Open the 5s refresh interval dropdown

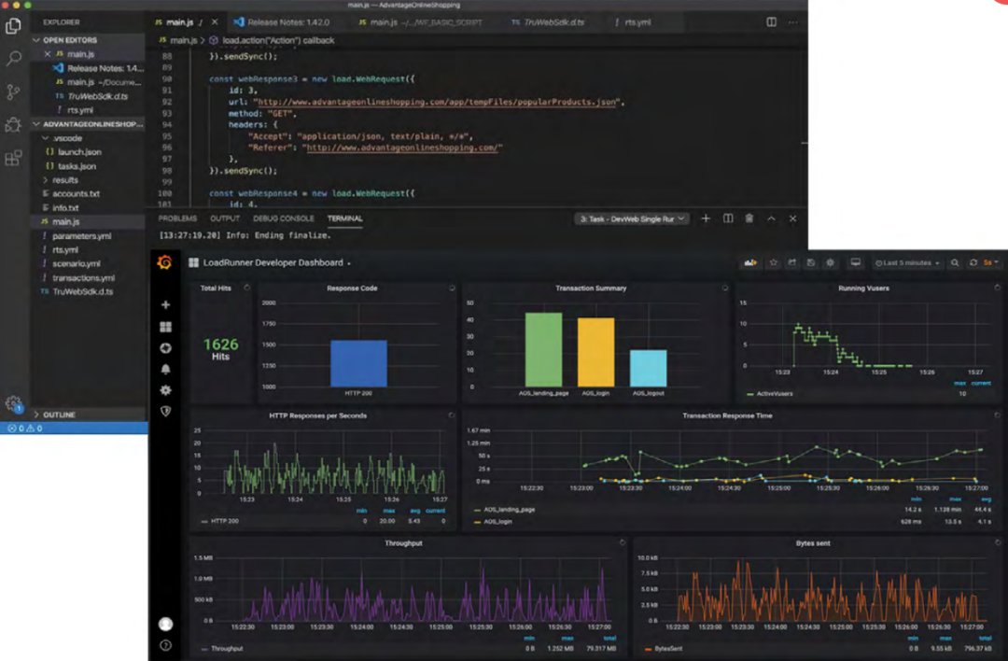[x=991, y=262]
